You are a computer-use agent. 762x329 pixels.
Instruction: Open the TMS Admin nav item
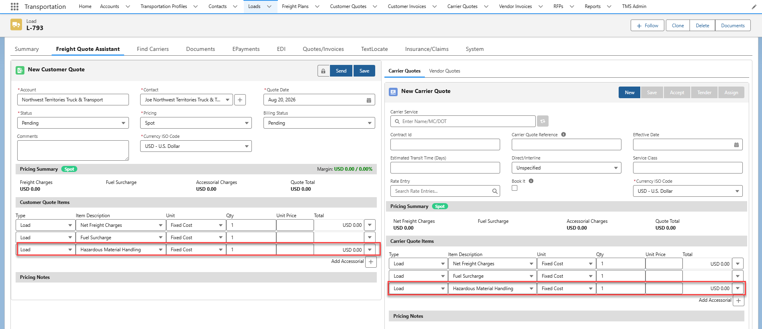click(x=634, y=6)
